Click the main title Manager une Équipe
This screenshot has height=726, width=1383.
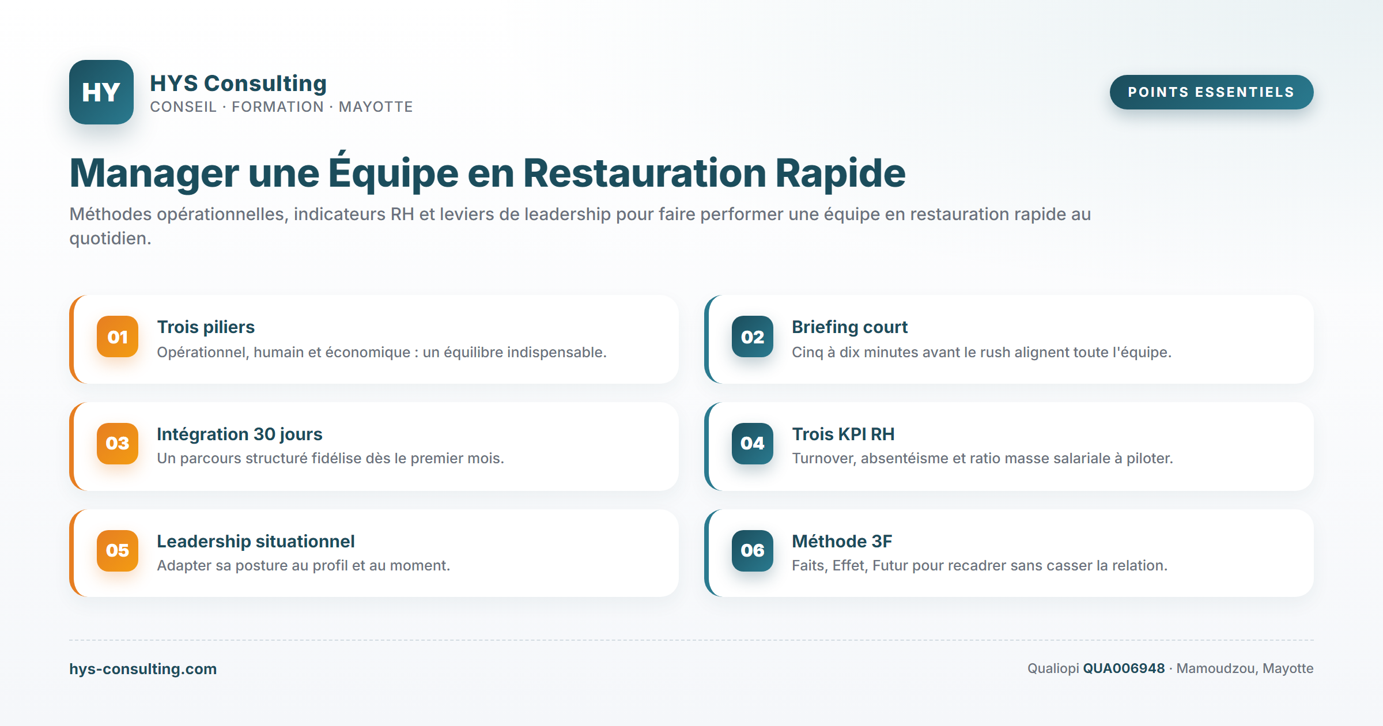tap(488, 172)
